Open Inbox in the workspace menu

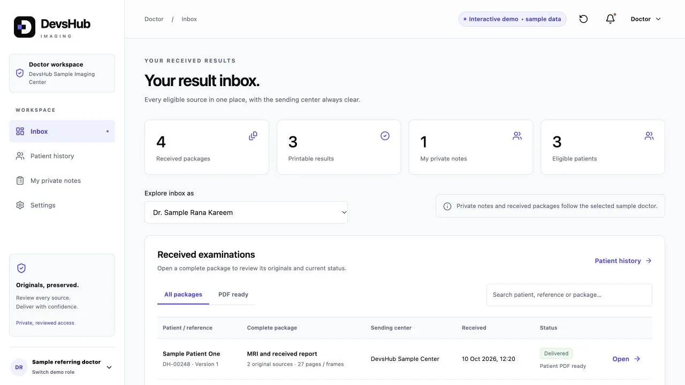coord(62,132)
